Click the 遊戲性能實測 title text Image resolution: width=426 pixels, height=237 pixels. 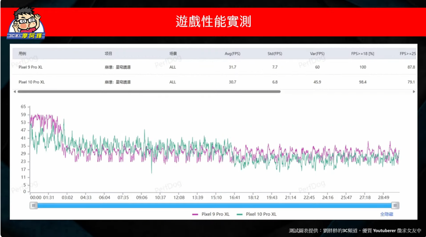point(213,21)
